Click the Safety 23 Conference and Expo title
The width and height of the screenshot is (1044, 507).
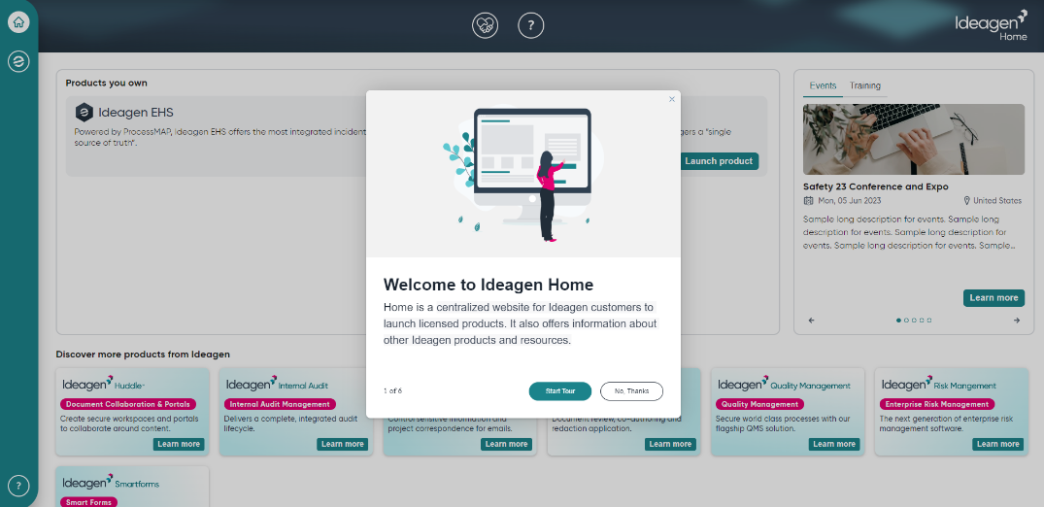pyautogui.click(x=876, y=186)
